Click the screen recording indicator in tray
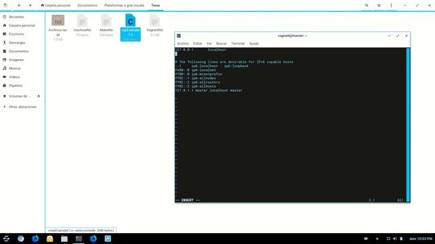The height and width of the screenshot is (244, 435). 366,239
